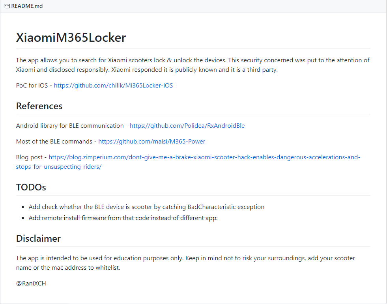Click the struck-through remote install firmware item
The height and width of the screenshot is (304, 387).
click(x=123, y=218)
